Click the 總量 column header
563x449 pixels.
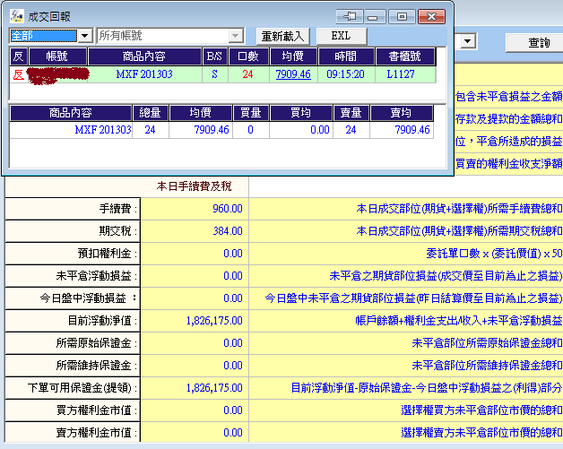pos(150,113)
